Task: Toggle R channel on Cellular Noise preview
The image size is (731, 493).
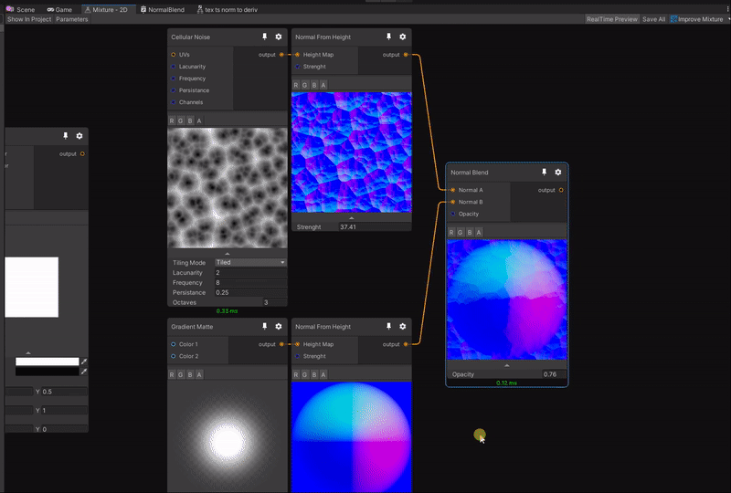Action: [x=172, y=121]
